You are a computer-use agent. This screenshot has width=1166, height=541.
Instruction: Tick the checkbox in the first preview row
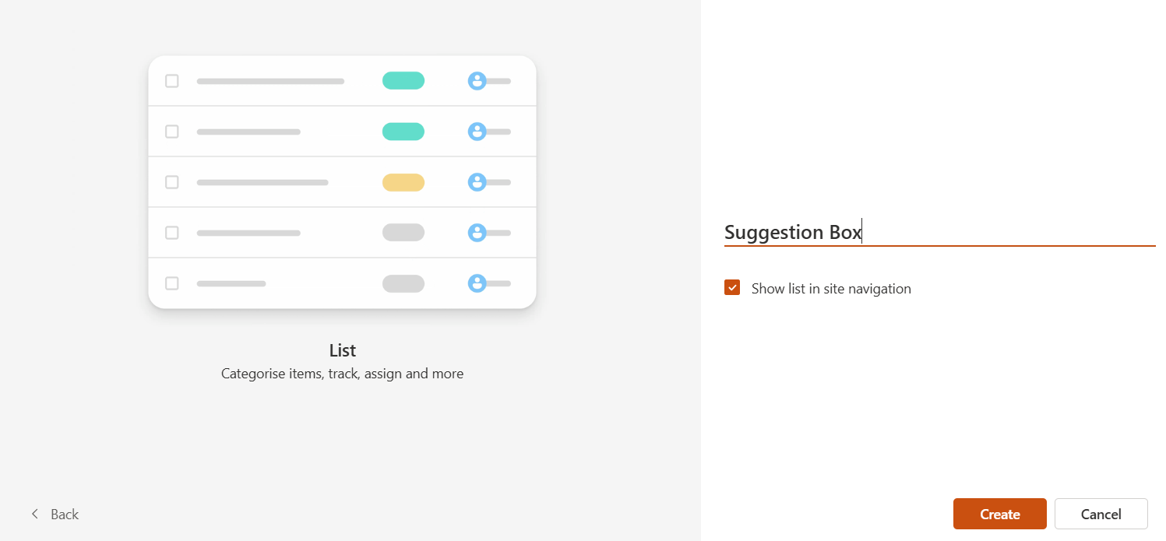tap(171, 80)
